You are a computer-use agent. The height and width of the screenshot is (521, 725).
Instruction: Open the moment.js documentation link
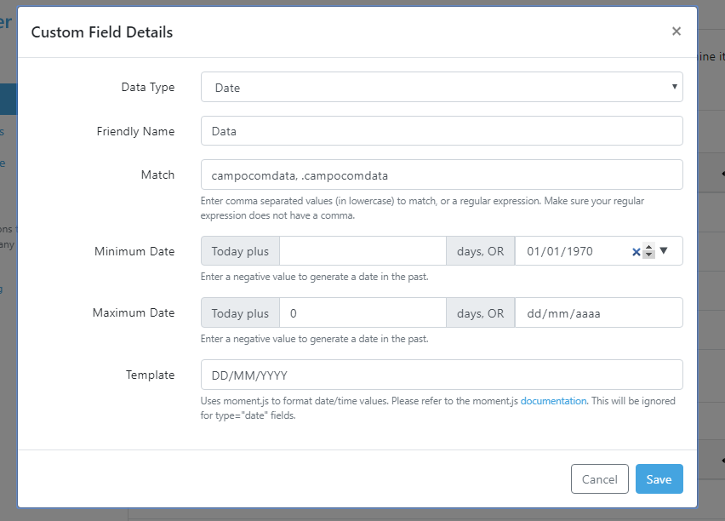(x=553, y=401)
